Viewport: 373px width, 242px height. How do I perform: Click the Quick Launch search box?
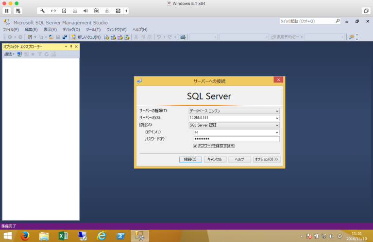310,21
